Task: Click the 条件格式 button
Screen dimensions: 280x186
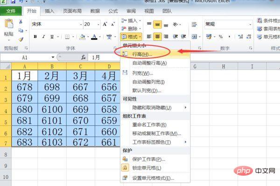Action: [268, 21]
